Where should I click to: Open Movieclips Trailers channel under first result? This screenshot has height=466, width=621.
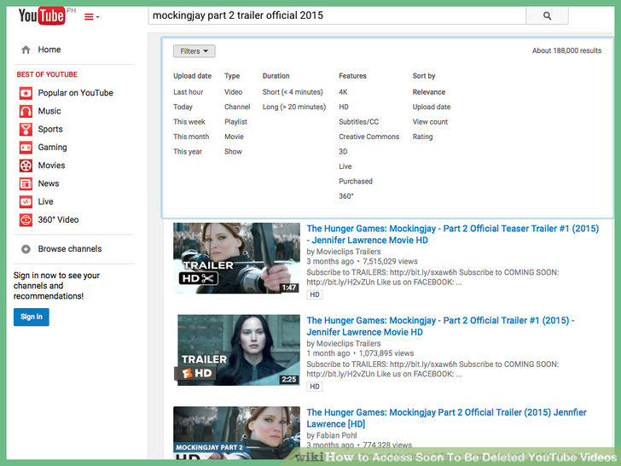coord(349,252)
